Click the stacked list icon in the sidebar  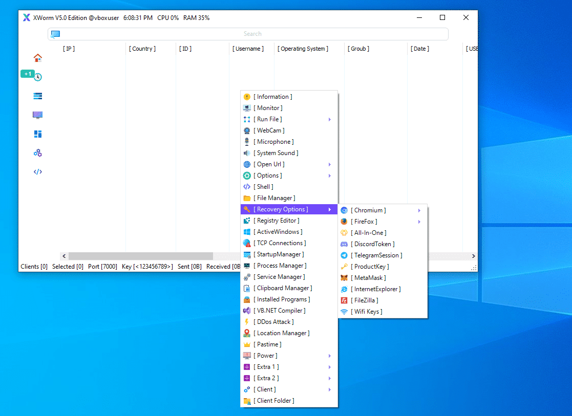tap(37, 96)
